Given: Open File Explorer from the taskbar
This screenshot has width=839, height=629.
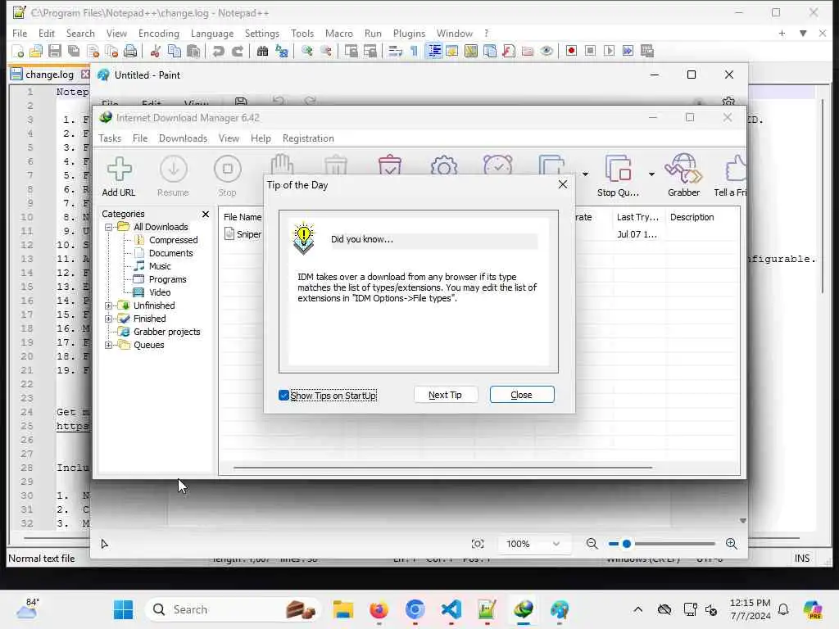Looking at the screenshot, I should 343,609.
